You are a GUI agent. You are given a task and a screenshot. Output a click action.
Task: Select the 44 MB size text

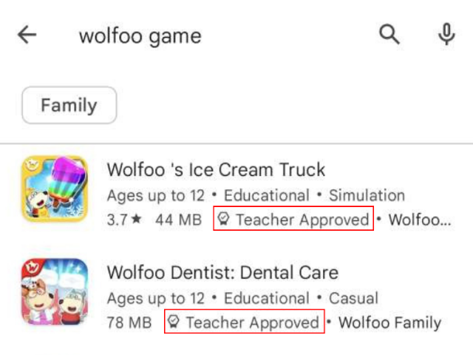click(x=179, y=220)
